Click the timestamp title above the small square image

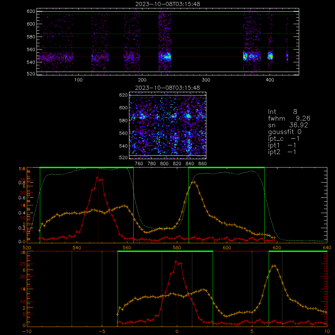pyautogui.click(x=167, y=88)
